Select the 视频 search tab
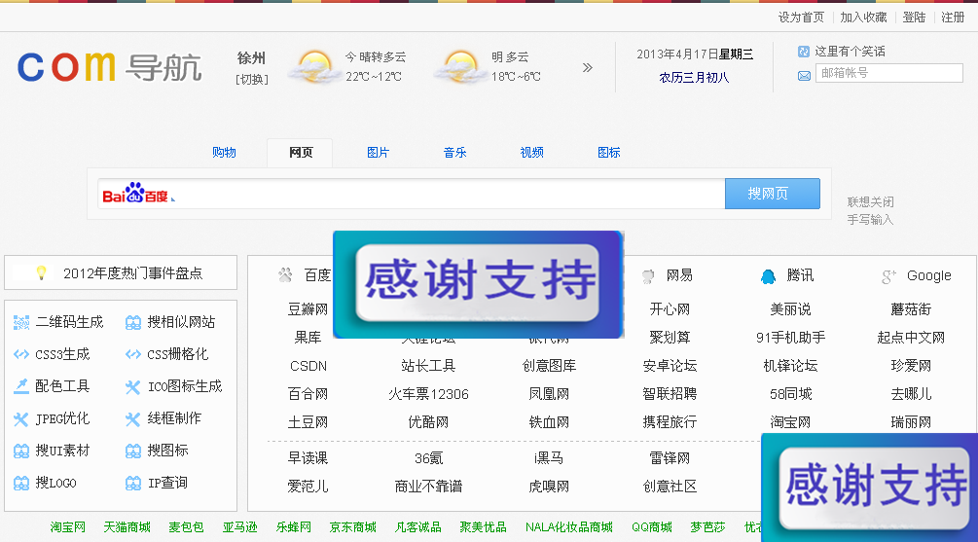The height and width of the screenshot is (542, 978). tap(532, 152)
